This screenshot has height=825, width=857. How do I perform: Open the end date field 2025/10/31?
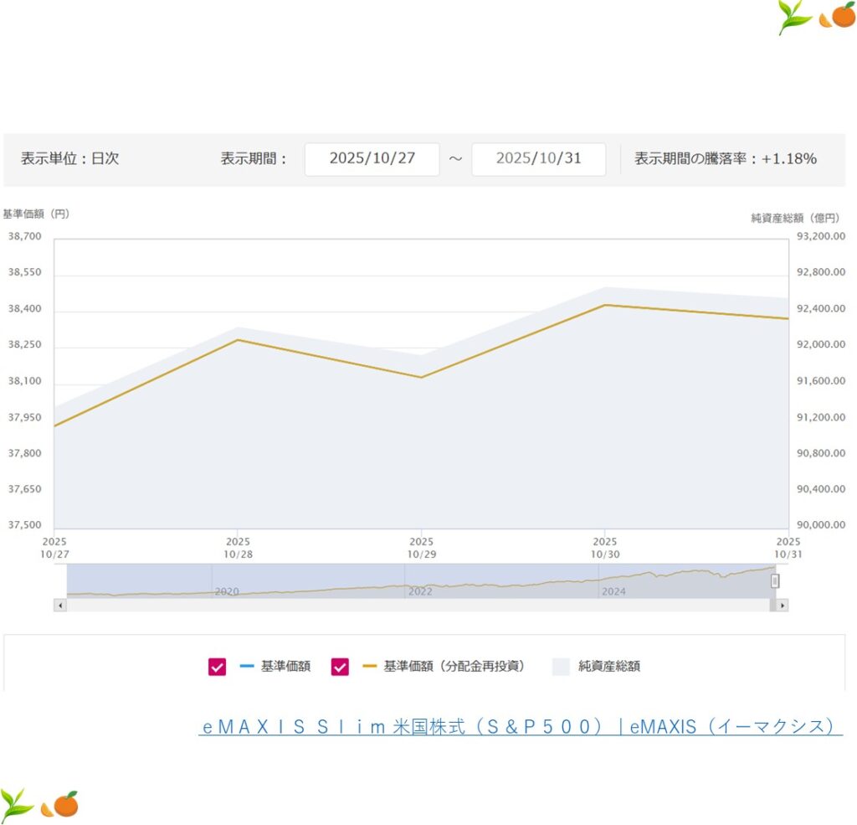coord(538,159)
